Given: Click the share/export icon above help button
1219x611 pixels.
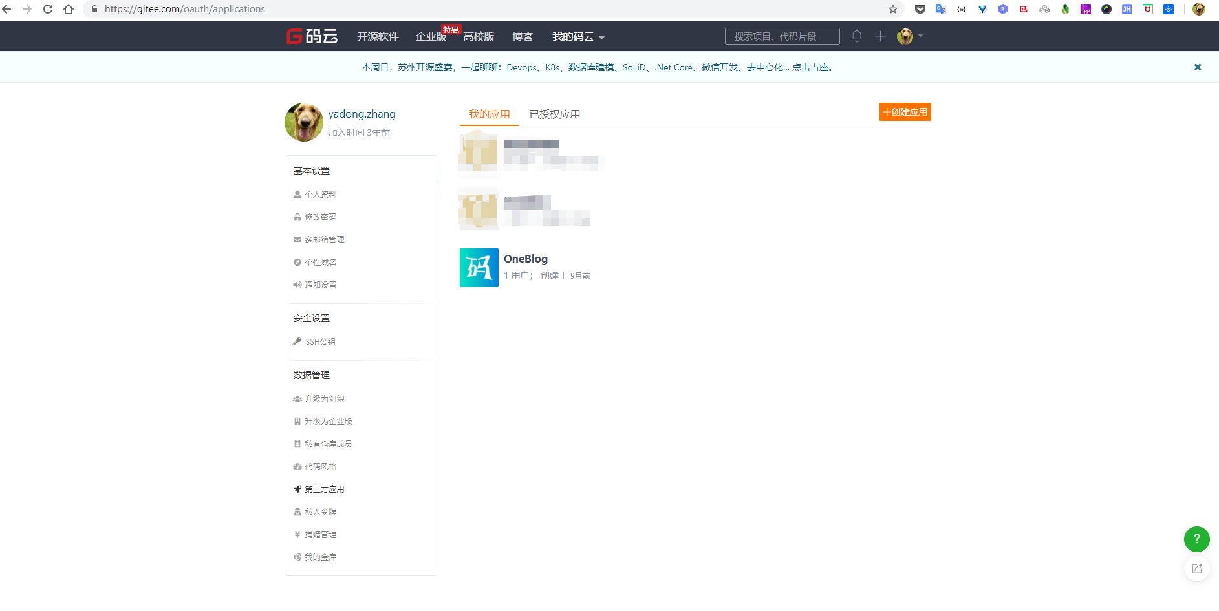Looking at the screenshot, I should (x=1196, y=568).
